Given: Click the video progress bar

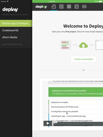Looking at the screenshot, I should 78,124.
